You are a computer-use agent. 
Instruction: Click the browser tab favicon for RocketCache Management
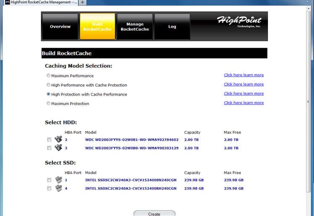(x=8, y=2)
